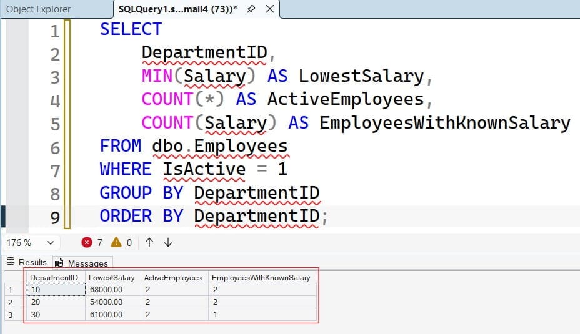Select row header 1 in results grid

[x=15, y=290]
